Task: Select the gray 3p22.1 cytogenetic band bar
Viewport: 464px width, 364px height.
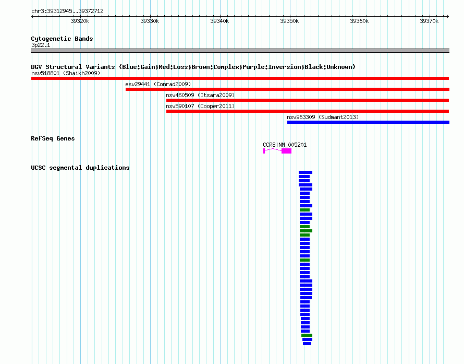Action: (x=240, y=51)
